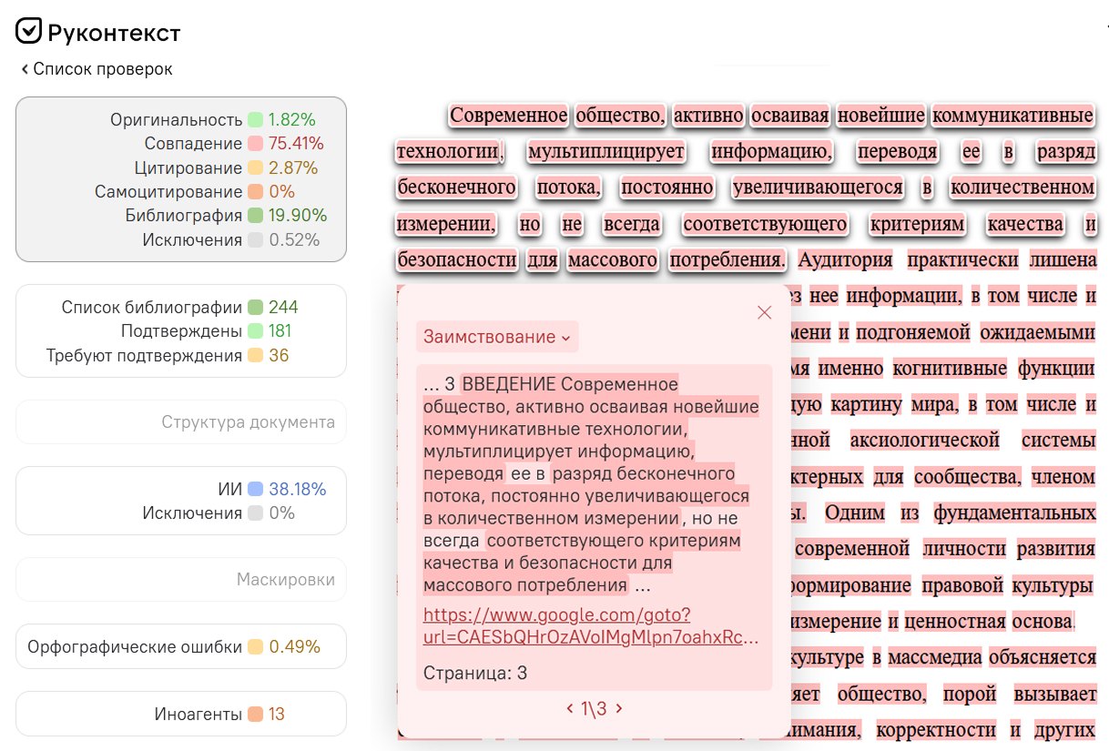Open Список библиографии with 244 entries

[x=180, y=308]
